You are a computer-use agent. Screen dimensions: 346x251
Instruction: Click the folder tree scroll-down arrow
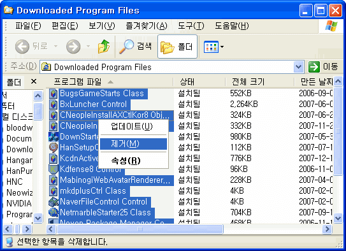tap(38, 218)
